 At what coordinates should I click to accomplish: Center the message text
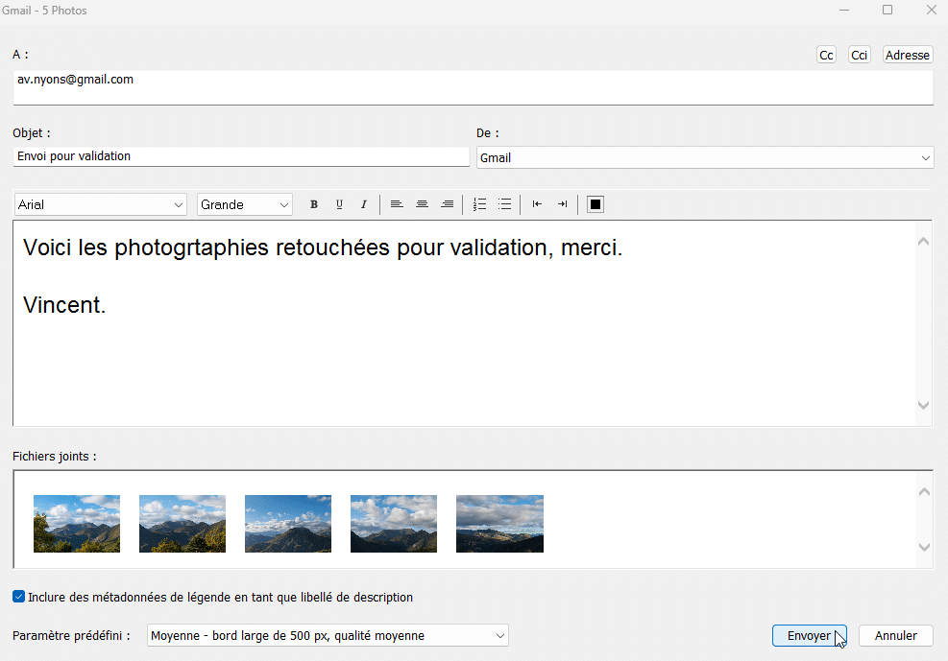click(422, 203)
